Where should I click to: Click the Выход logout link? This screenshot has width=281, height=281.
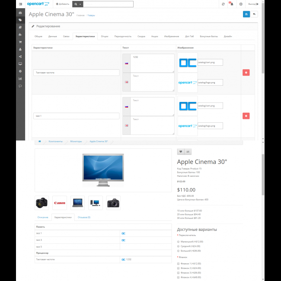coord(253,4)
